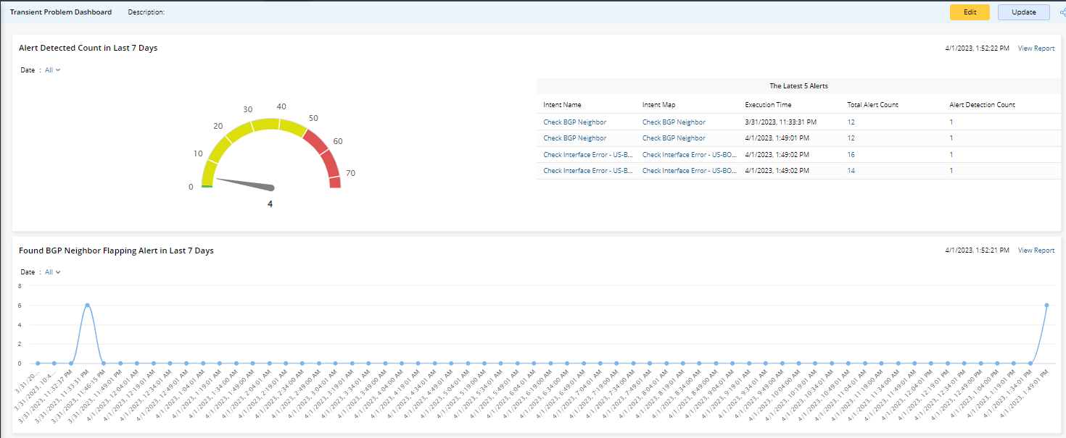Click the share icon beside Update
The image size is (1066, 438).
click(1062, 12)
